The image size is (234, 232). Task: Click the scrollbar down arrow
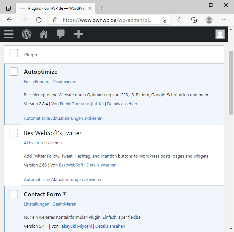pyautogui.click(x=231, y=229)
